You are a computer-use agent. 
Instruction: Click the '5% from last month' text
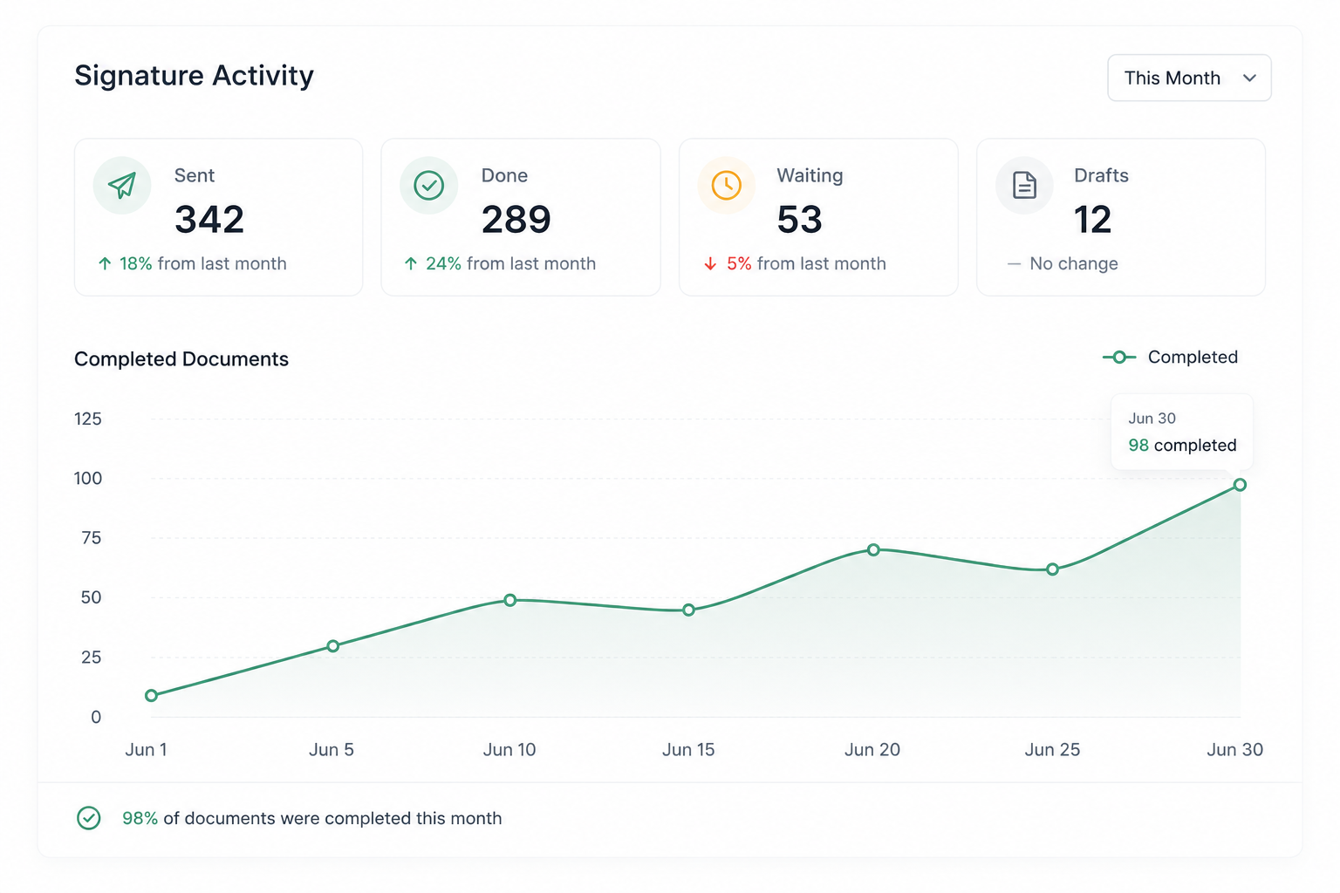[x=807, y=263]
